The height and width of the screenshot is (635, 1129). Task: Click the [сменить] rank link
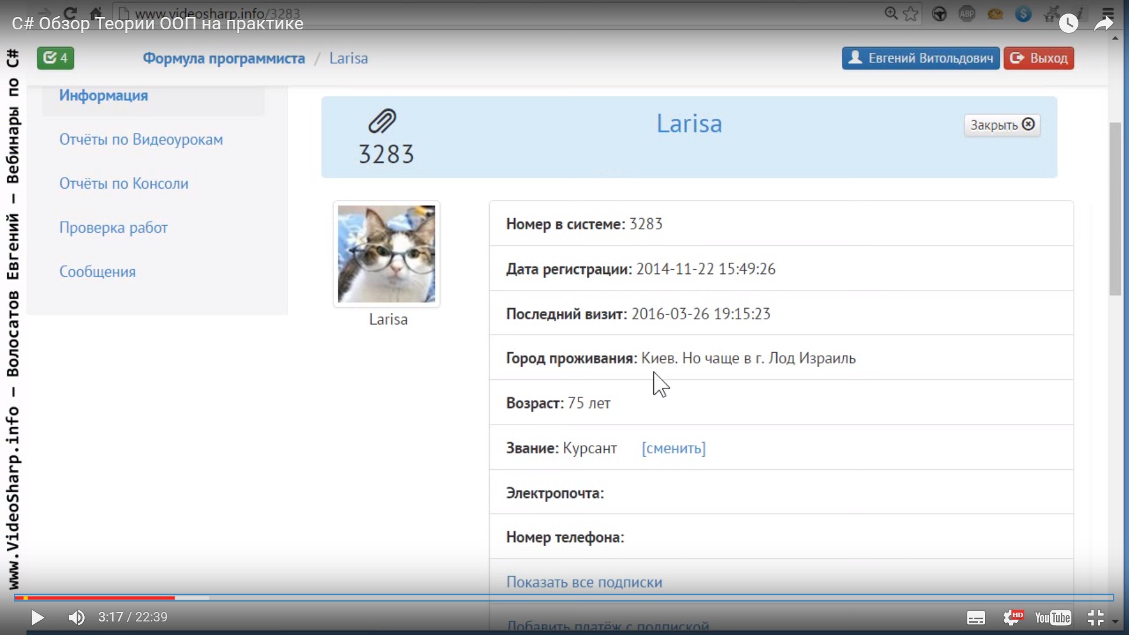click(x=674, y=448)
